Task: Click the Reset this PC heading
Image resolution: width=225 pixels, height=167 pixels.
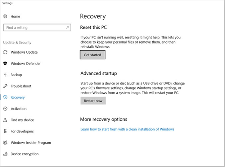Action: click(93, 27)
